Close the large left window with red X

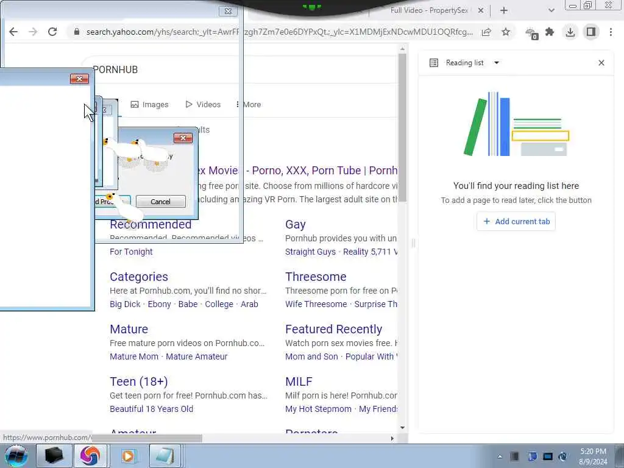click(79, 79)
